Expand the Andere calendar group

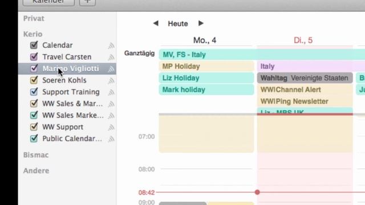pos(36,171)
